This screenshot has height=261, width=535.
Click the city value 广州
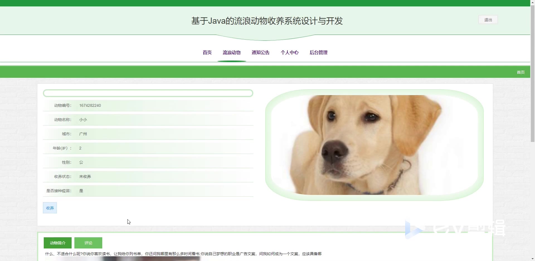tap(83, 134)
